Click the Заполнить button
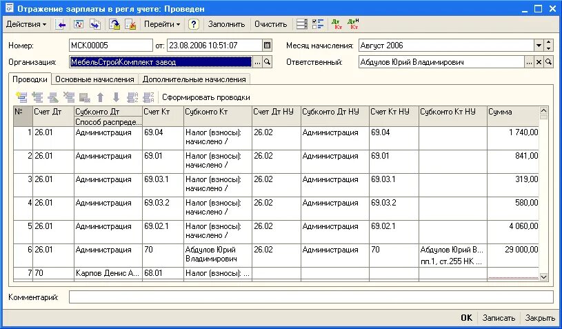Image resolution: width=562 pixels, height=329 pixels. tap(226, 24)
